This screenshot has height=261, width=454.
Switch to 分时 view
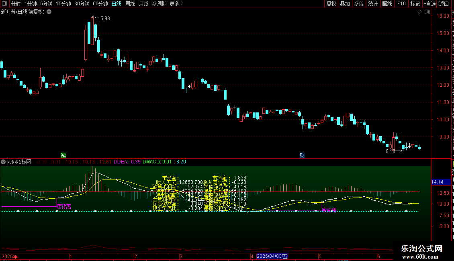[x=16, y=4]
